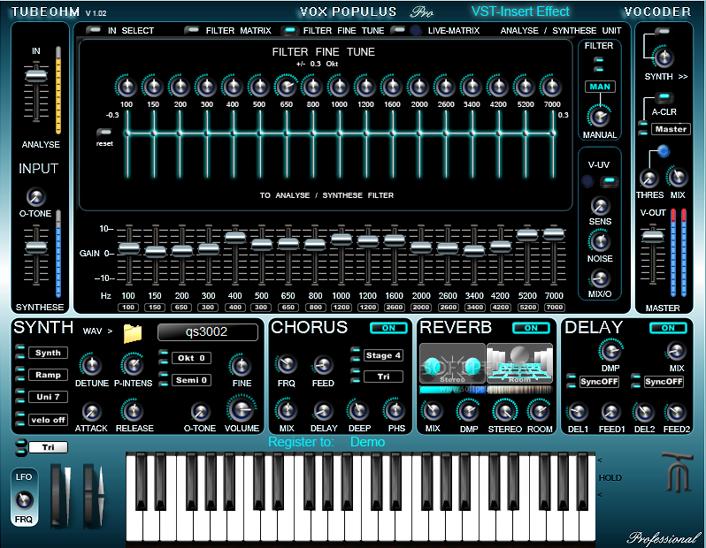The image size is (706, 548).
Task: Click the ATTACK knob
Action: coord(91,412)
